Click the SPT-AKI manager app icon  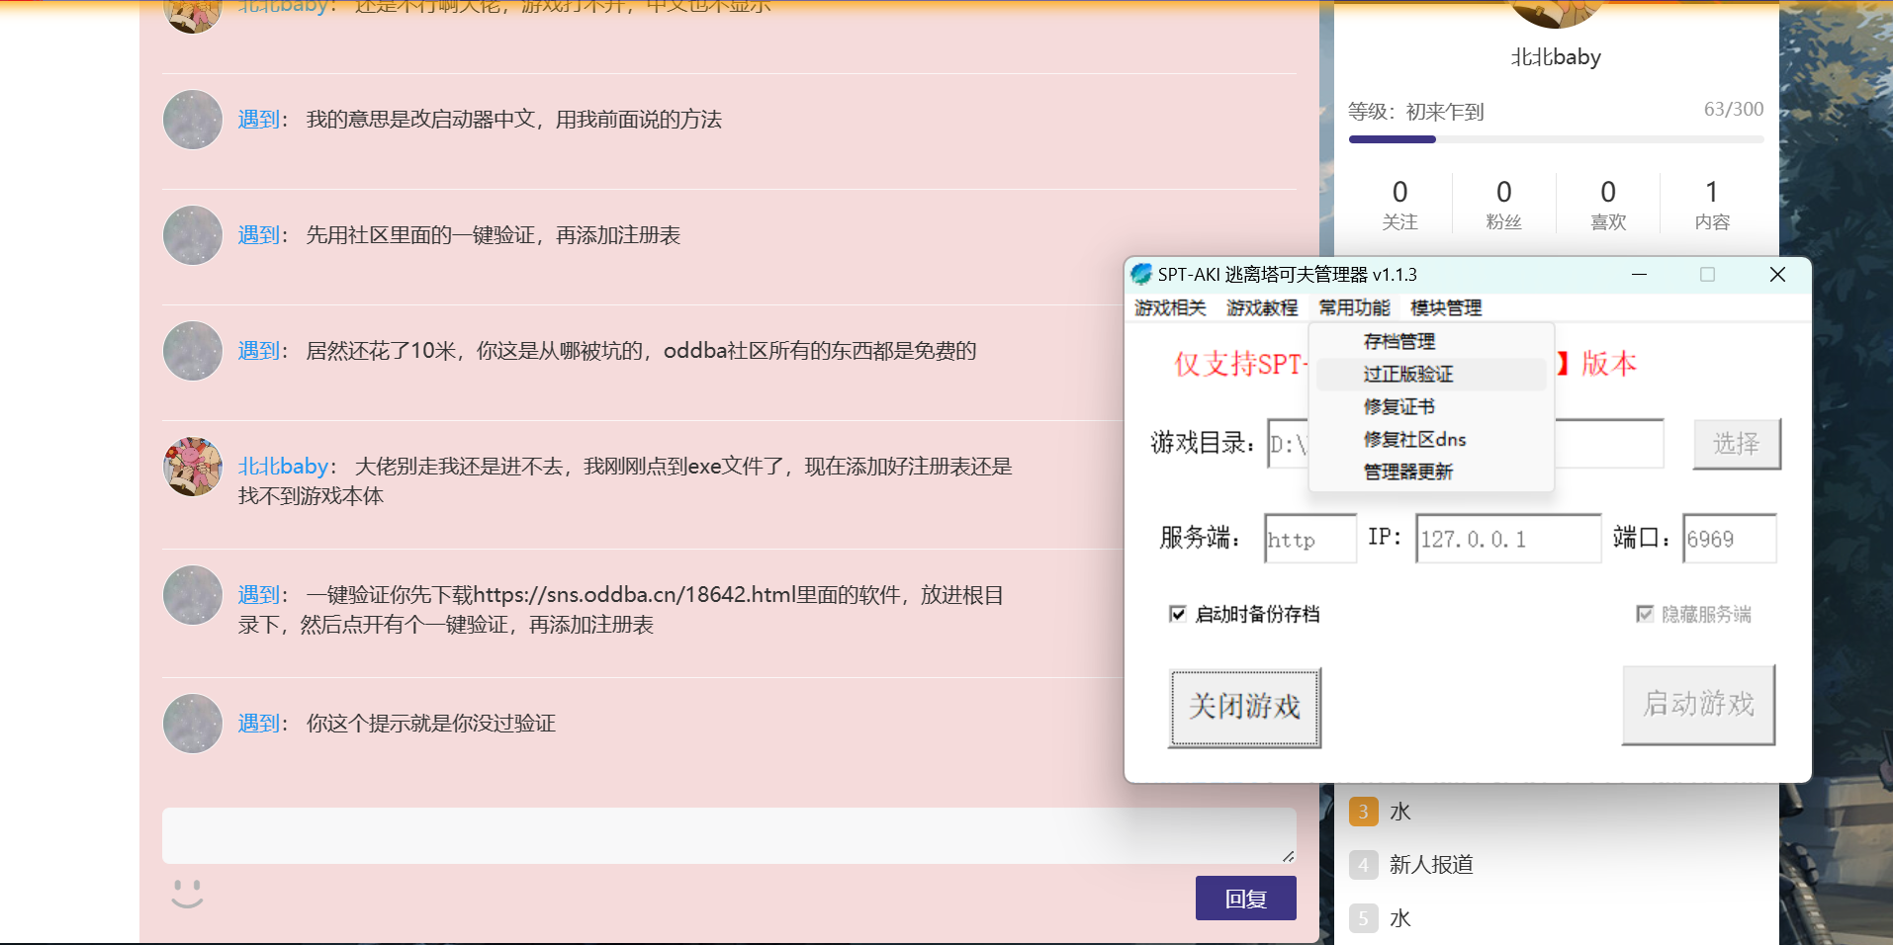1141,274
